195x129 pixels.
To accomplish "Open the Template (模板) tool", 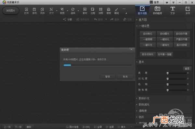I will [x=109, y=9].
